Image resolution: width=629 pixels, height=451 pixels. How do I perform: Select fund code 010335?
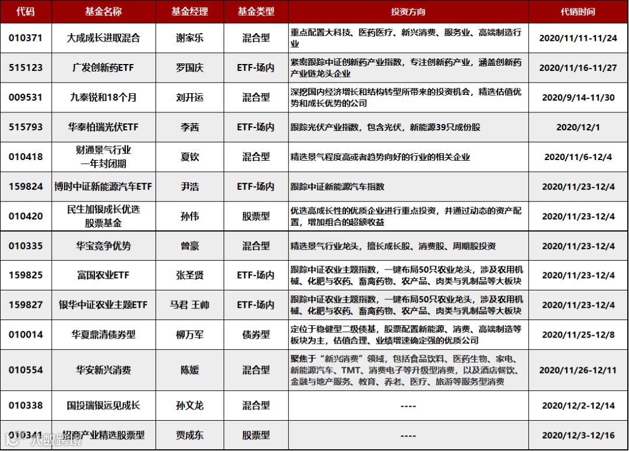26,246
